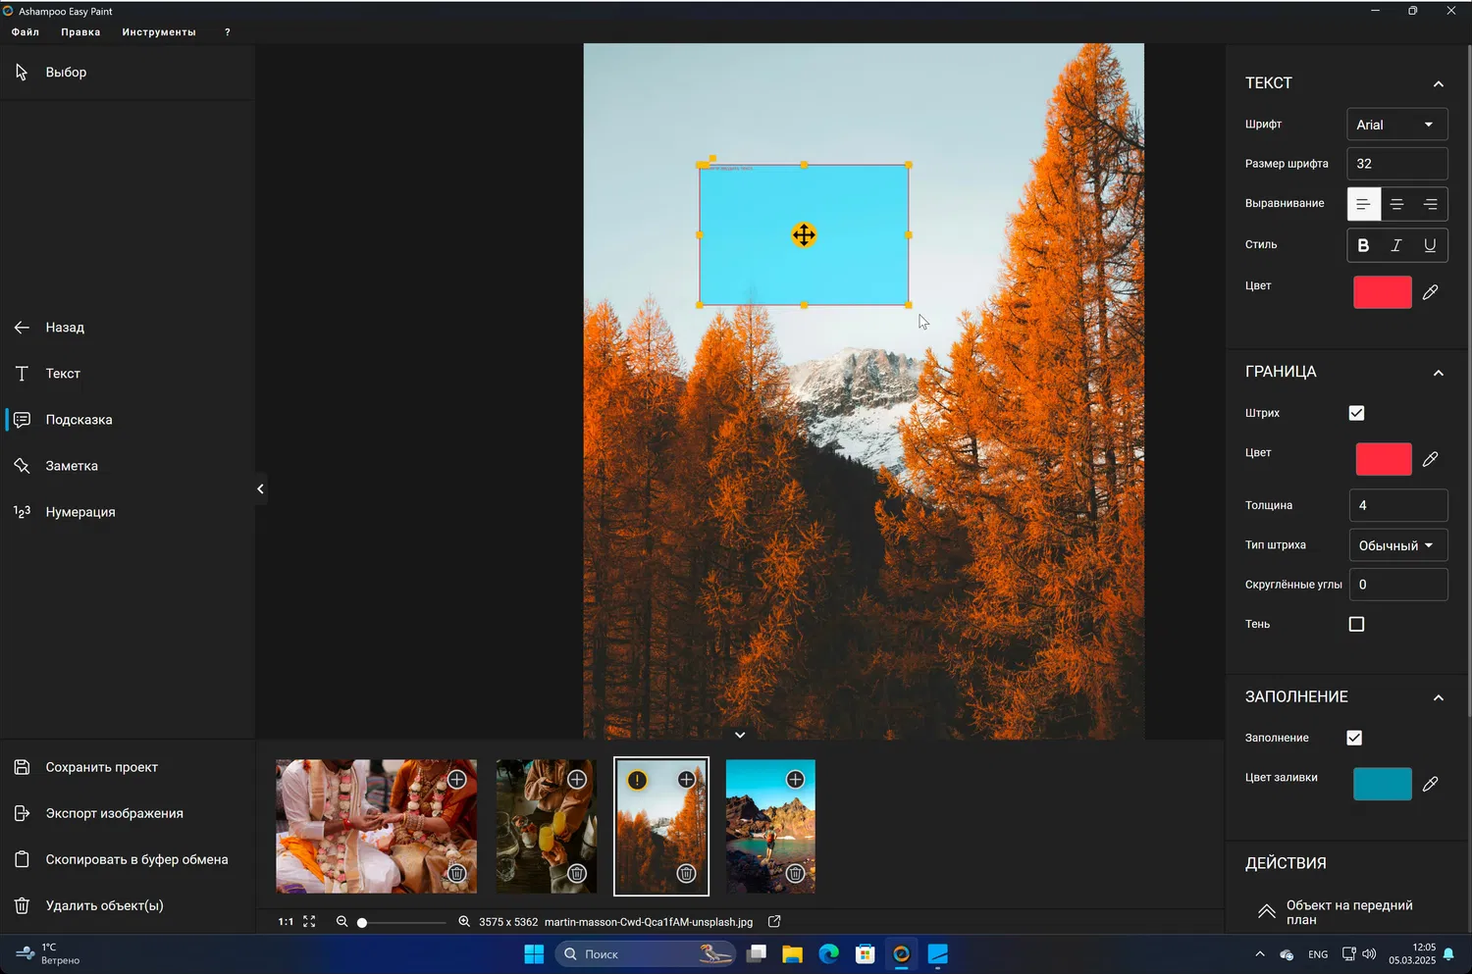The image size is (1472, 974).
Task: Set zoom to 1:1 scale
Action: click(x=286, y=922)
